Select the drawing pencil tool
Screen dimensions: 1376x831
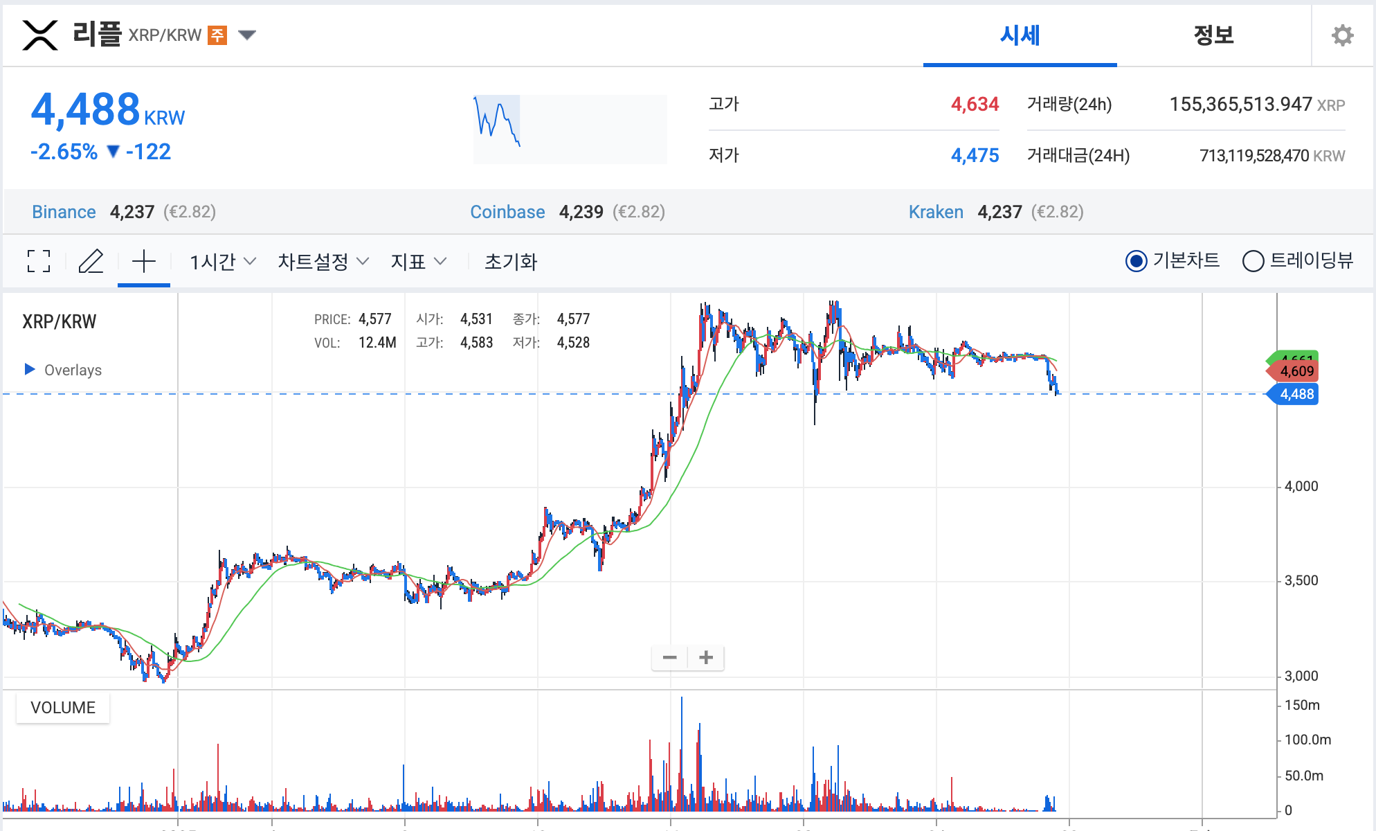[x=91, y=262]
